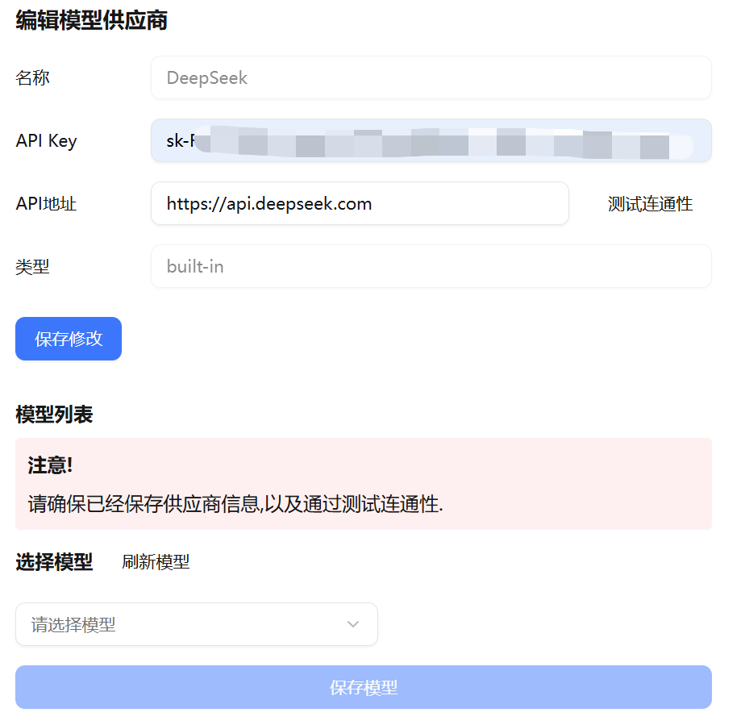This screenshot has width=745, height=725.
Task: Click the 类型 built-in input field
Action: point(431,267)
